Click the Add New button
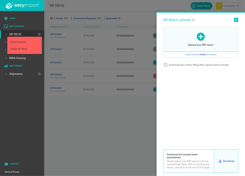 click(x=201, y=6)
